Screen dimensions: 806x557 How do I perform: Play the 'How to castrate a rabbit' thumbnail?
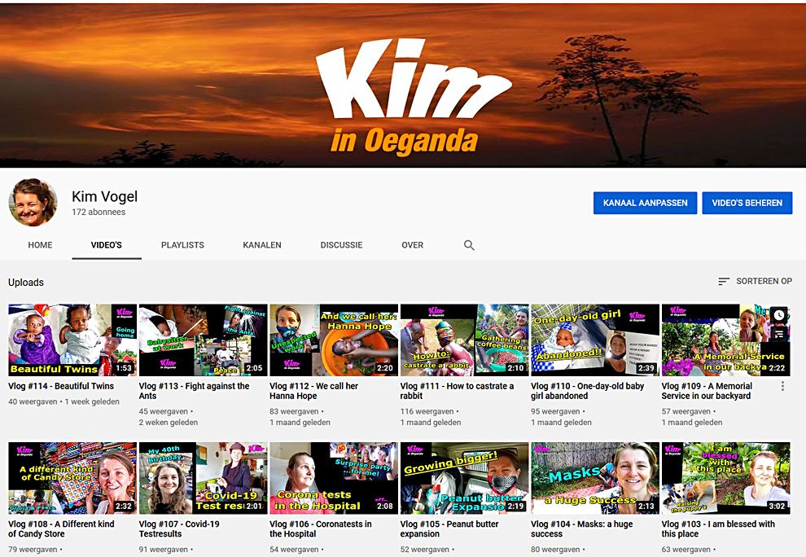coord(464,340)
